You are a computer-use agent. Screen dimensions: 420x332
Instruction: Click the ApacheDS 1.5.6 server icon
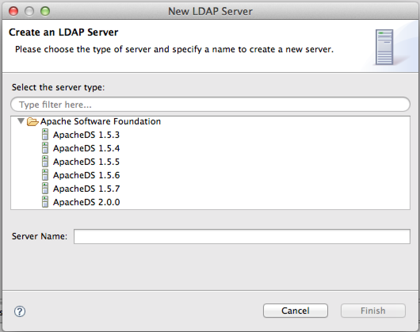[45, 175]
